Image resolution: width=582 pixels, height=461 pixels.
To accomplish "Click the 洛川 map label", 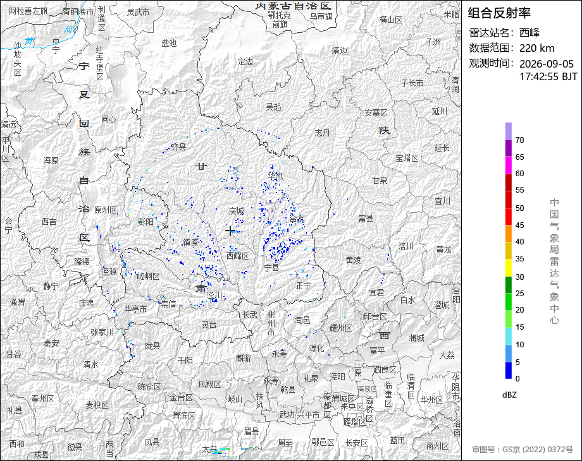I will [406, 246].
